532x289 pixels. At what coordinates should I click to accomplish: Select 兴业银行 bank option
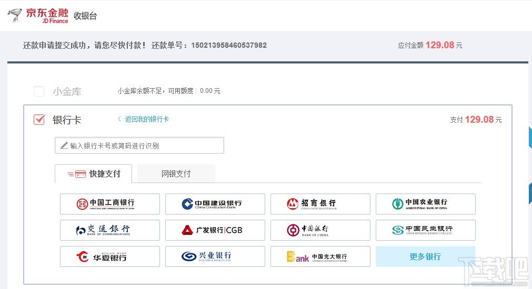[215, 256]
